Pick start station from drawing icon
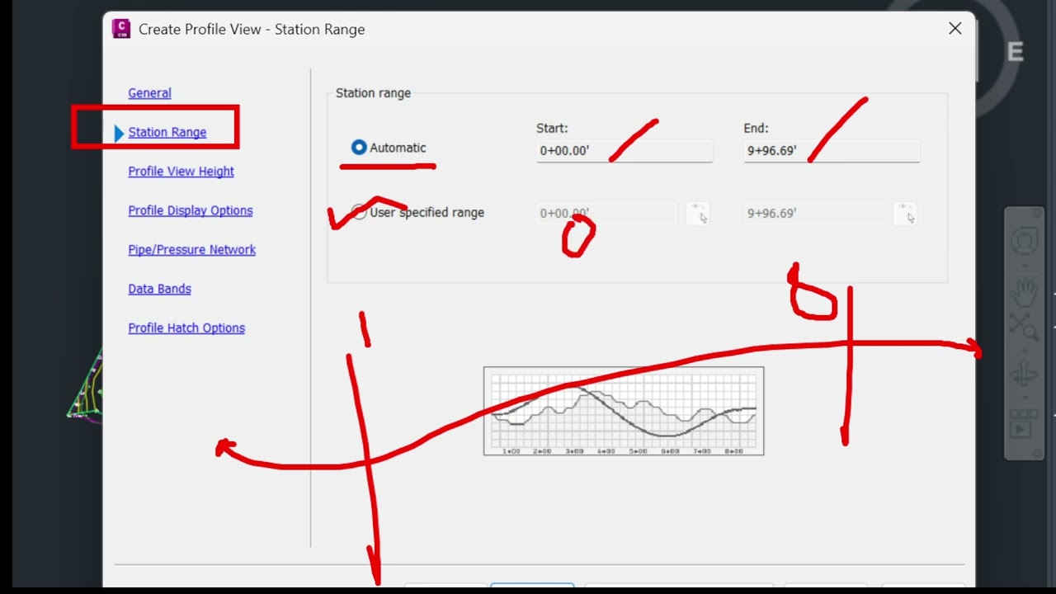Image resolution: width=1056 pixels, height=594 pixels. point(697,214)
